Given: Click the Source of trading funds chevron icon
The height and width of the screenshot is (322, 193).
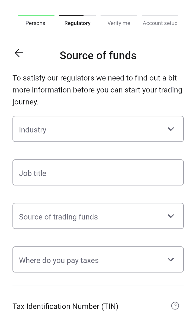Looking at the screenshot, I should pos(171,216).
